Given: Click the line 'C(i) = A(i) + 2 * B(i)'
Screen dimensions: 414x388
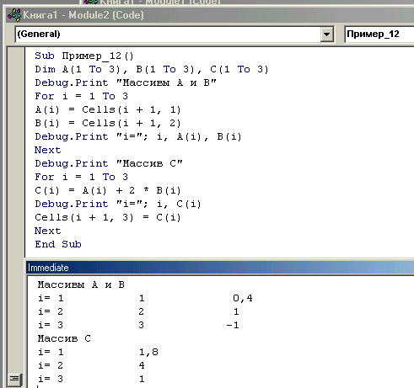Looking at the screenshot, I should 108,191.
